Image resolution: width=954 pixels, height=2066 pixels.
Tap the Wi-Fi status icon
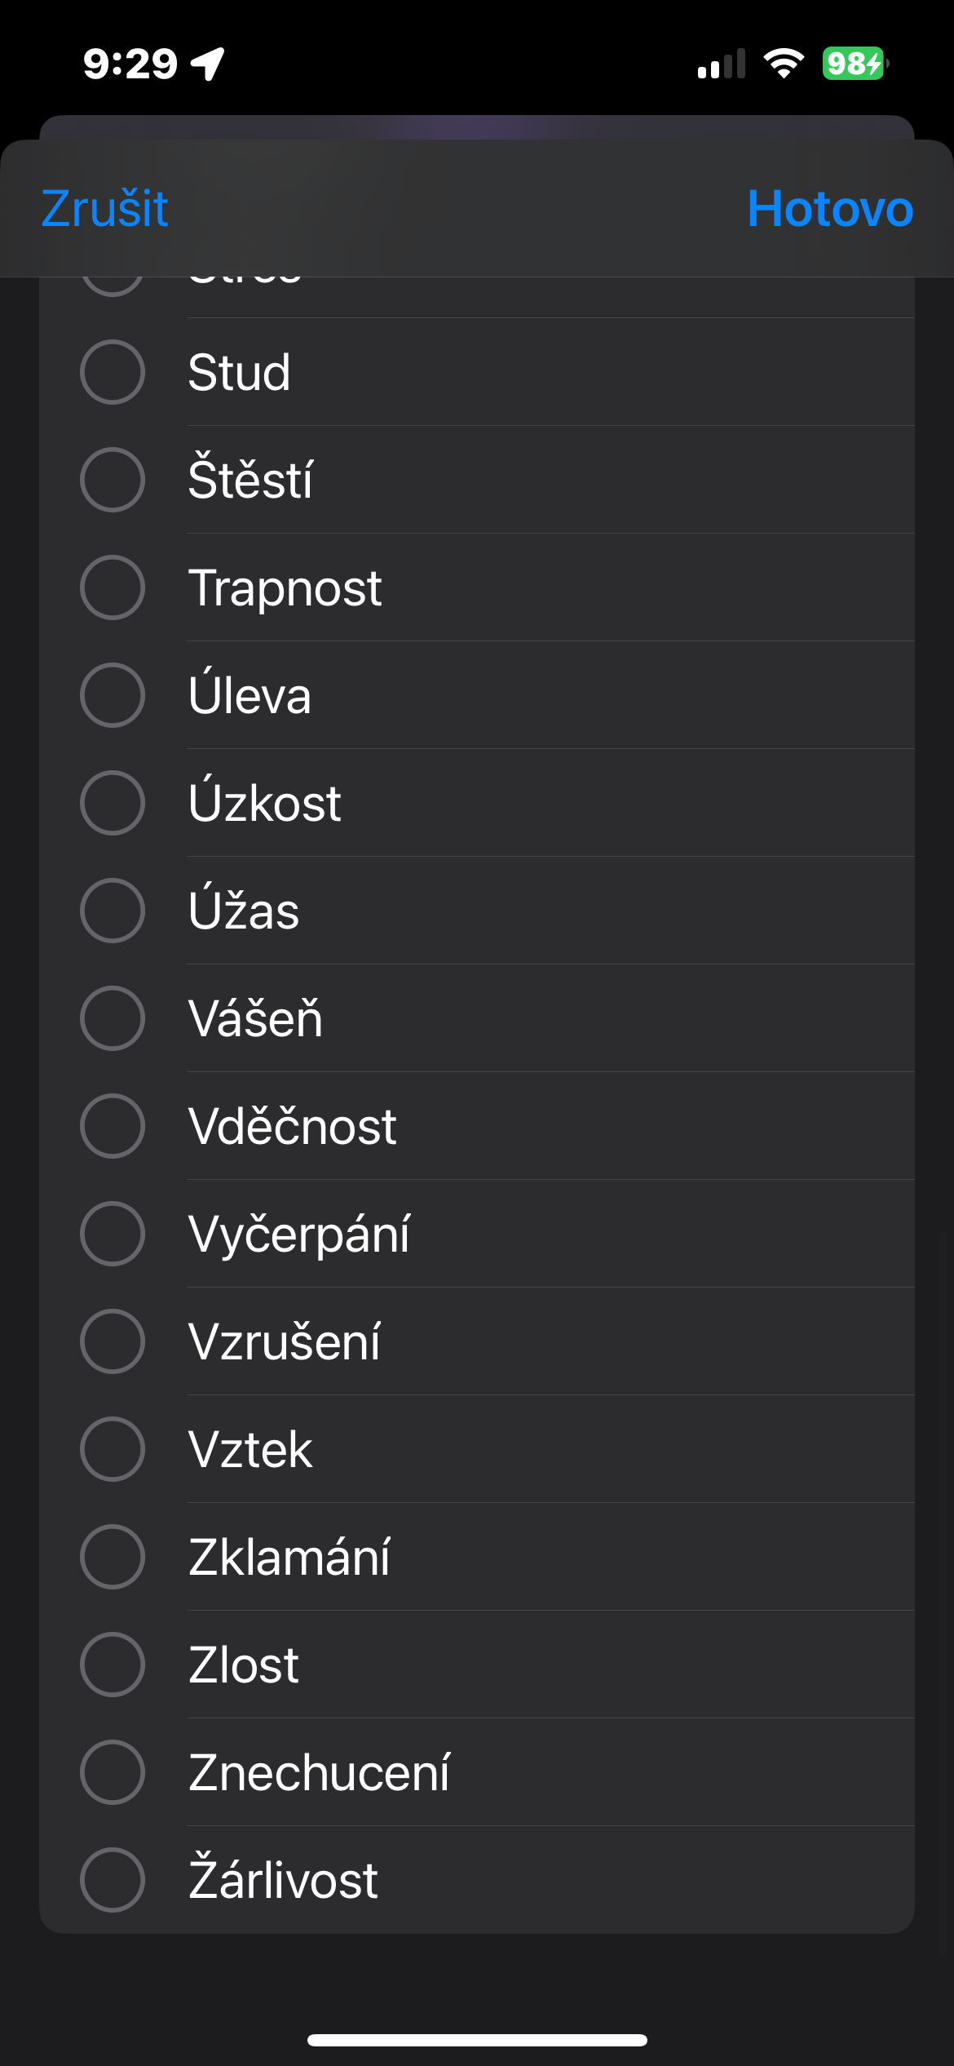pyautogui.click(x=784, y=64)
